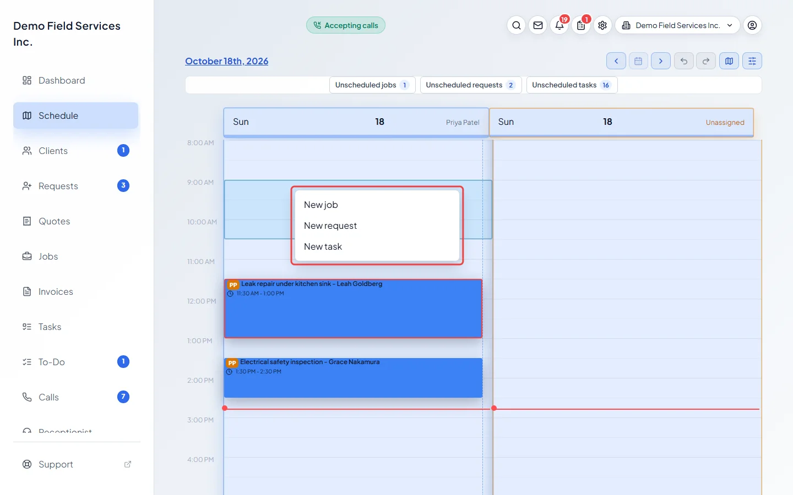Open Requests in sidebar
This screenshot has width=793, height=495.
[76, 186]
